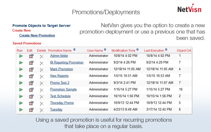Sort by User Name column
This screenshot has height=132, width=211.
(x=105, y=50)
